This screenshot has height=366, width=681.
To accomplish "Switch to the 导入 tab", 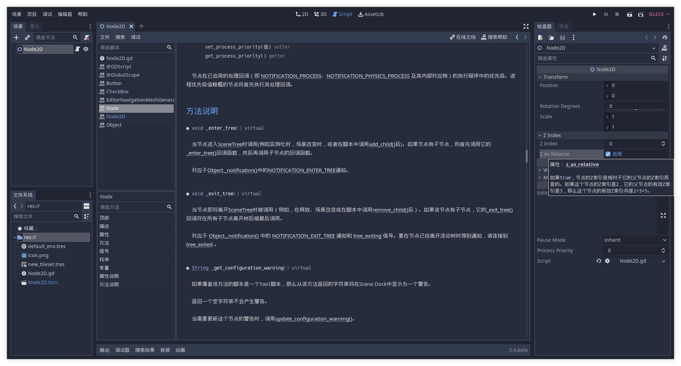I will click(x=34, y=26).
